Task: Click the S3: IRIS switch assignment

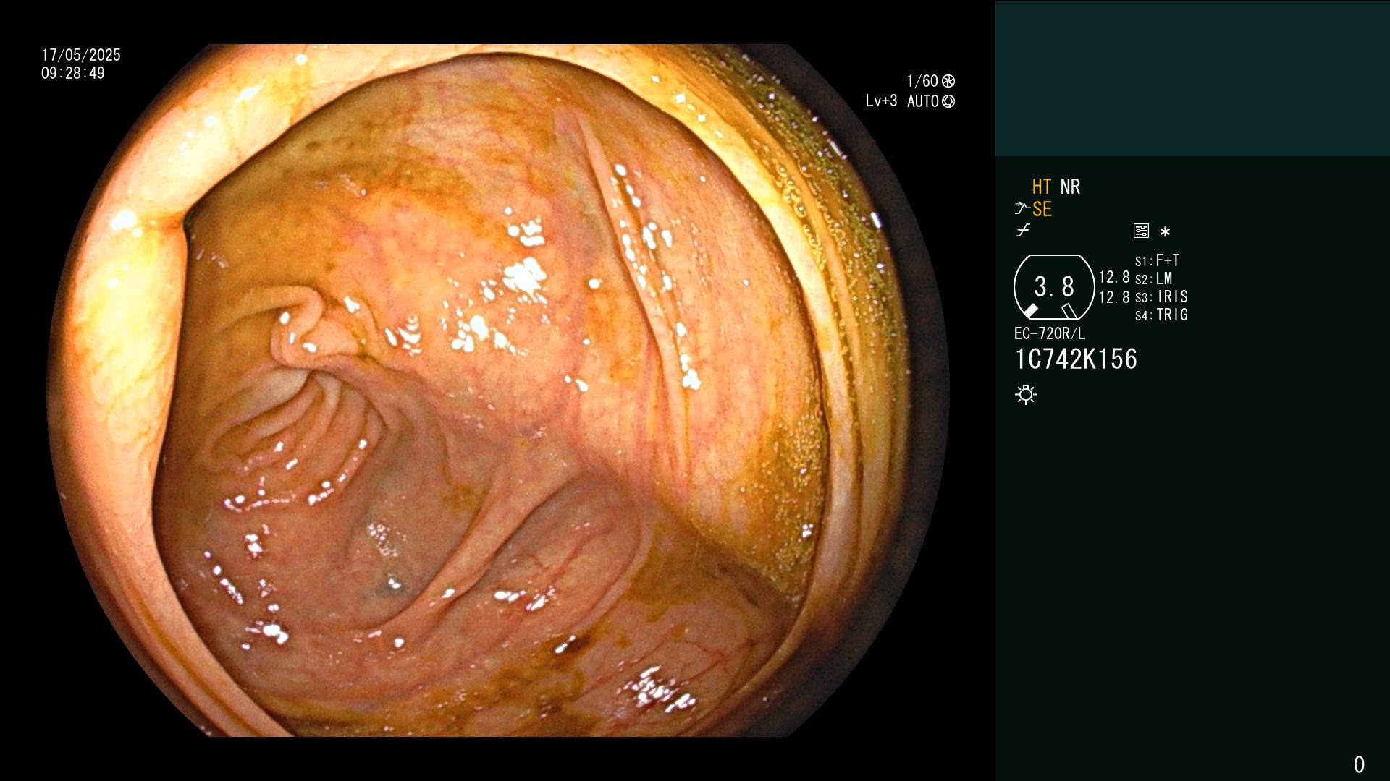Action: (x=1161, y=296)
